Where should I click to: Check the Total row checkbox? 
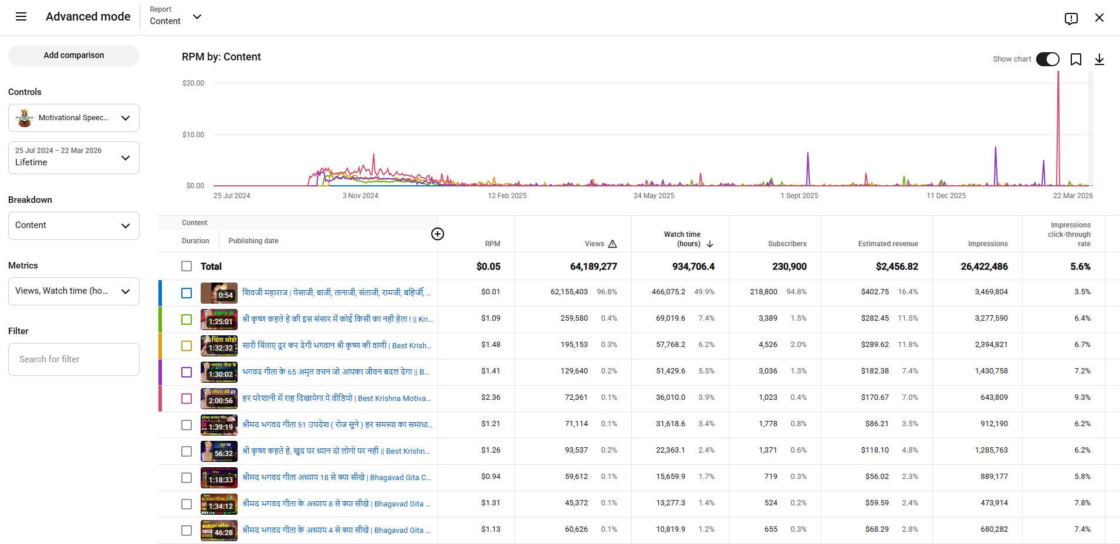(x=187, y=266)
